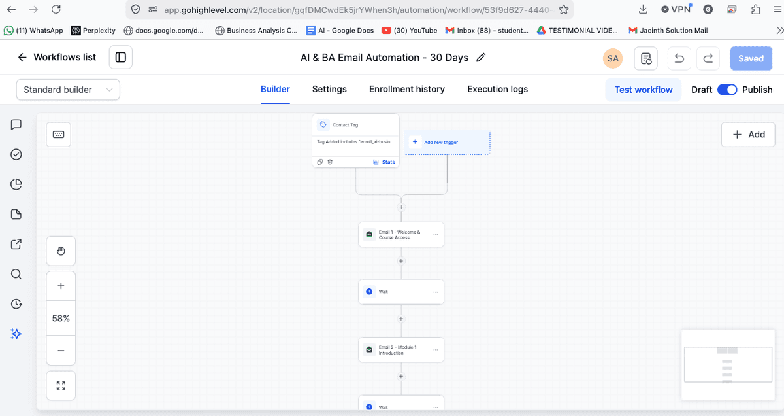
Task: Add a step below the first Wait
Action: [401, 319]
